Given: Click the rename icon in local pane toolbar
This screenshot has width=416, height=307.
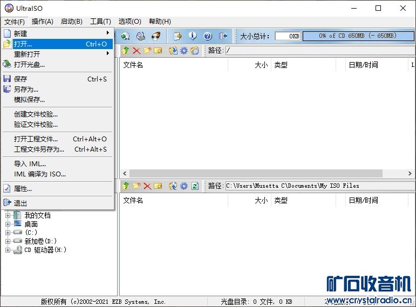Looking at the screenshot, I should point(158,186).
